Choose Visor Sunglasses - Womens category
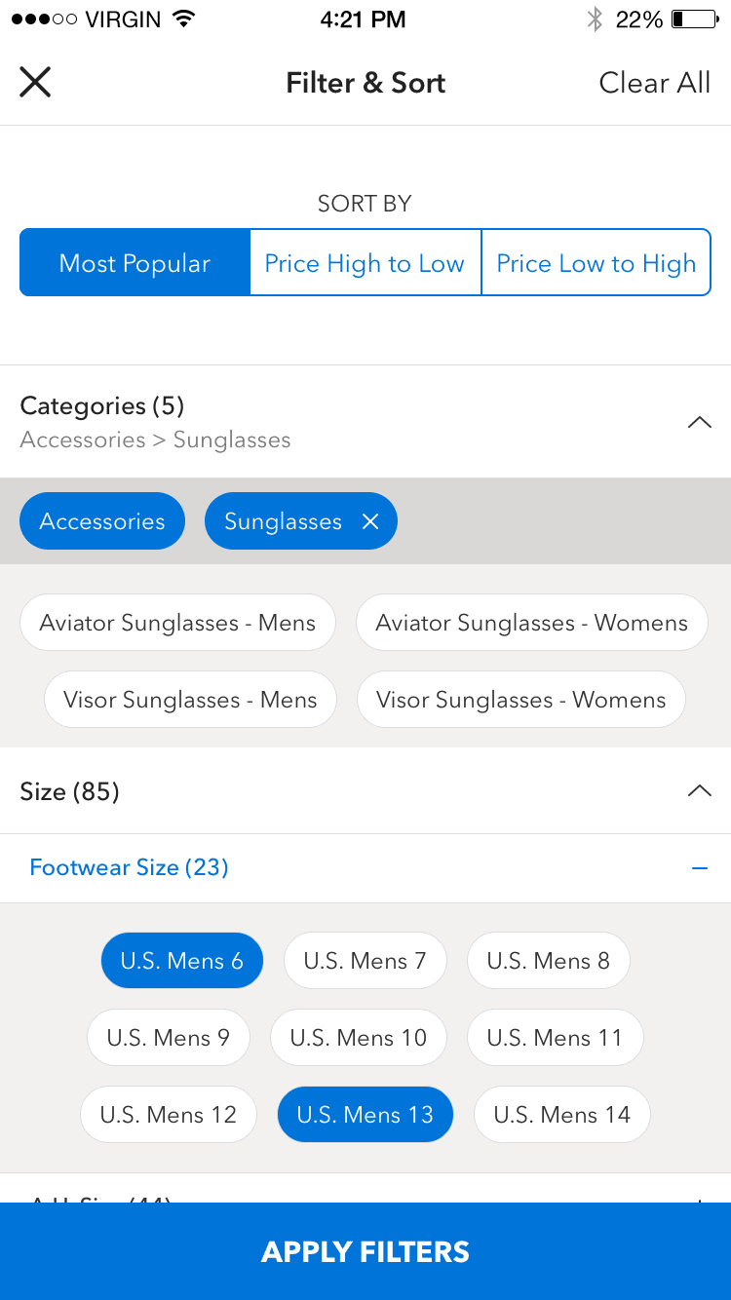The height and width of the screenshot is (1300, 731). tap(520, 700)
